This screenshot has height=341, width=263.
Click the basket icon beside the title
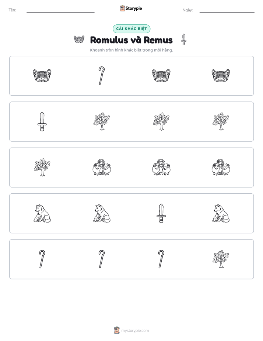79,39
